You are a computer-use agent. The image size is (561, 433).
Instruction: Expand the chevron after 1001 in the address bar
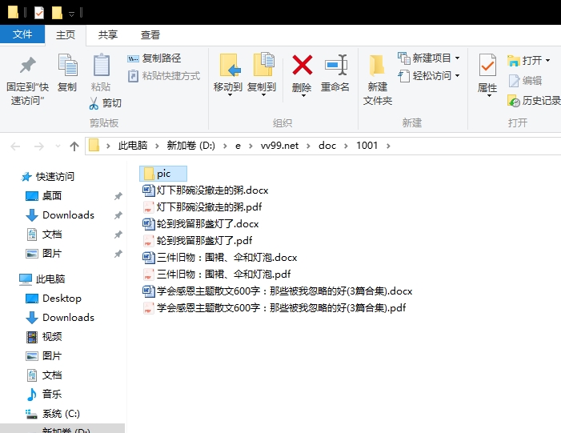click(x=388, y=146)
